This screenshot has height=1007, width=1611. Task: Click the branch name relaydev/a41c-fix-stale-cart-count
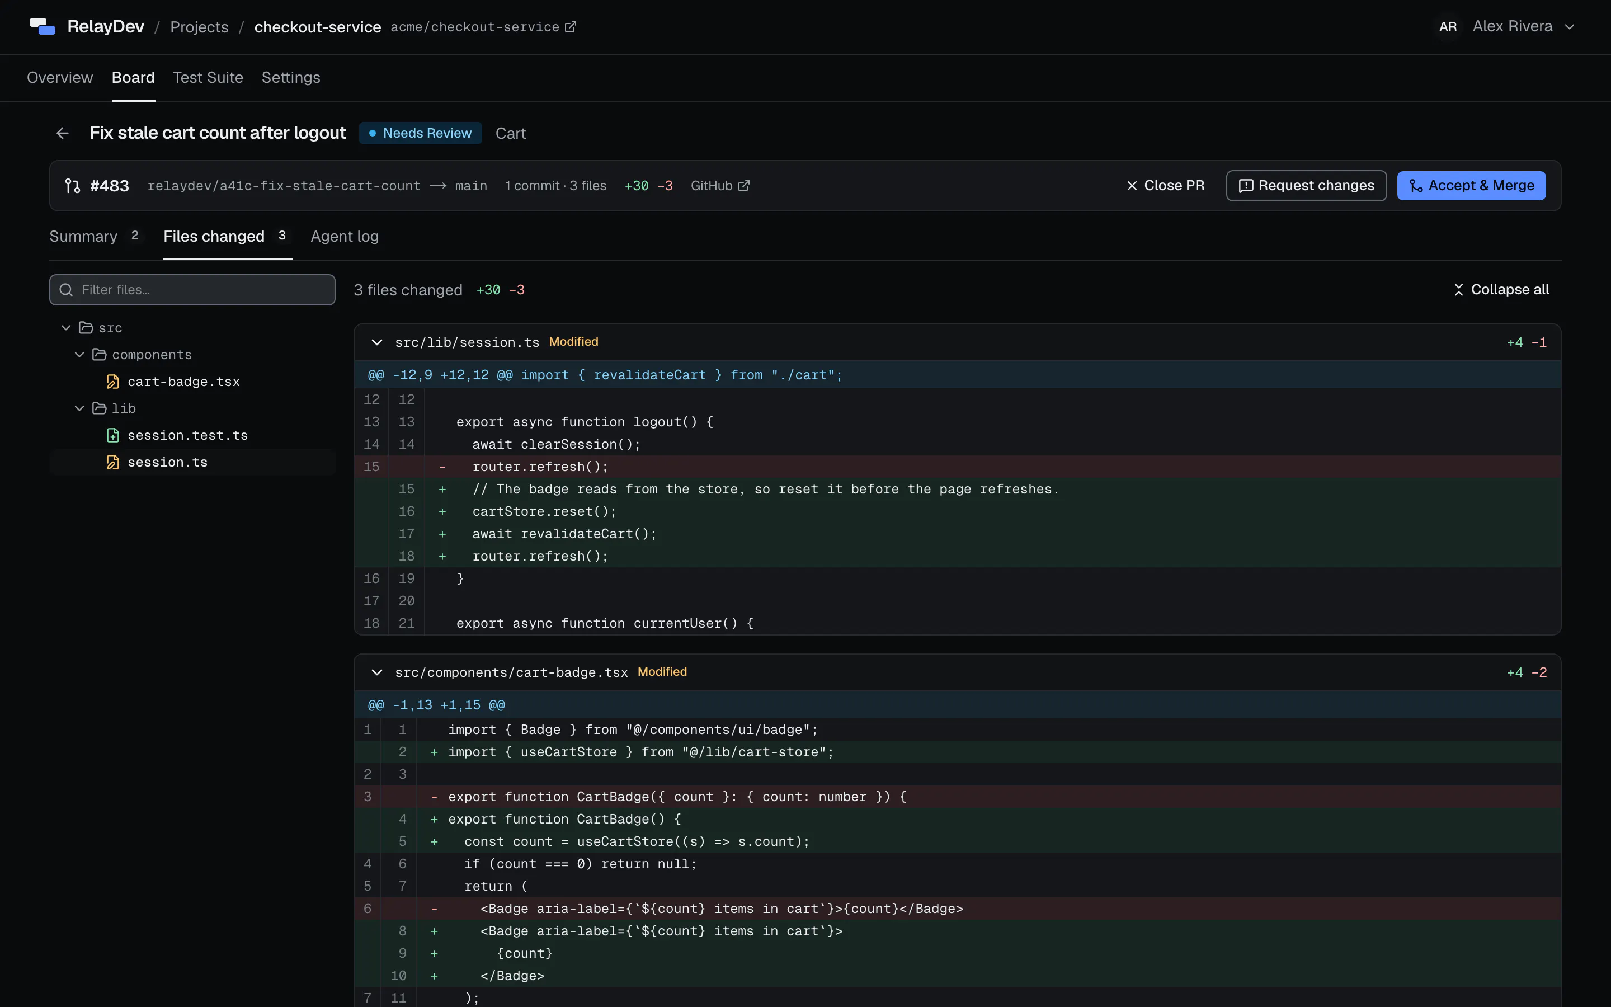(284, 186)
